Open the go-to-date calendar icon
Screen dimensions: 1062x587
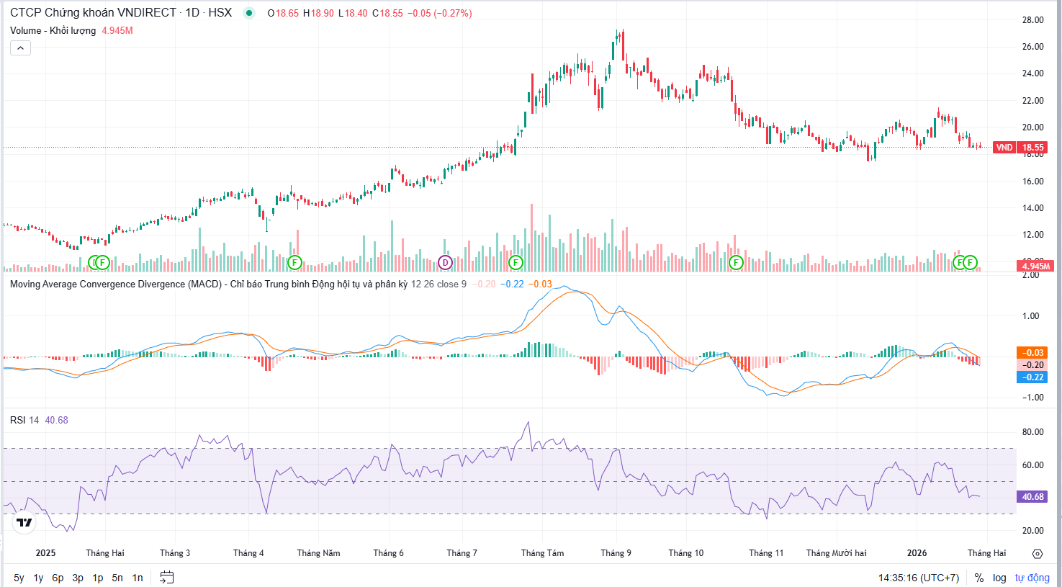click(x=166, y=577)
